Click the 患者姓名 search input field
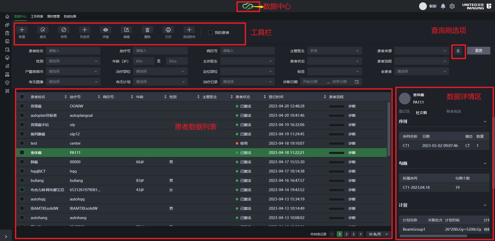This screenshot has width=495, height=241. coord(73,51)
